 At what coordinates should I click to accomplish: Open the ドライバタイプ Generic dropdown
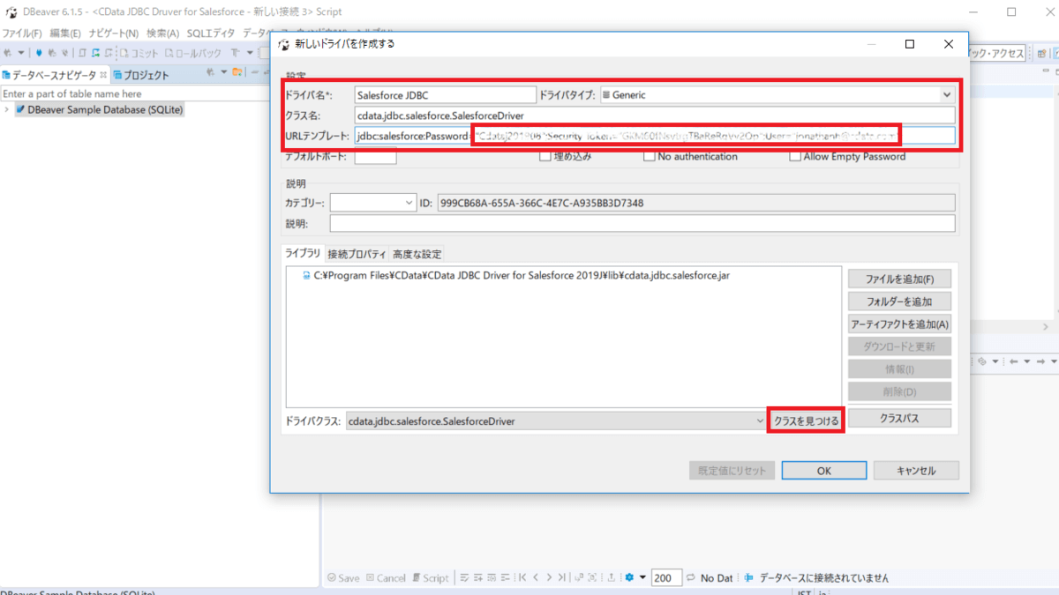pyautogui.click(x=777, y=94)
